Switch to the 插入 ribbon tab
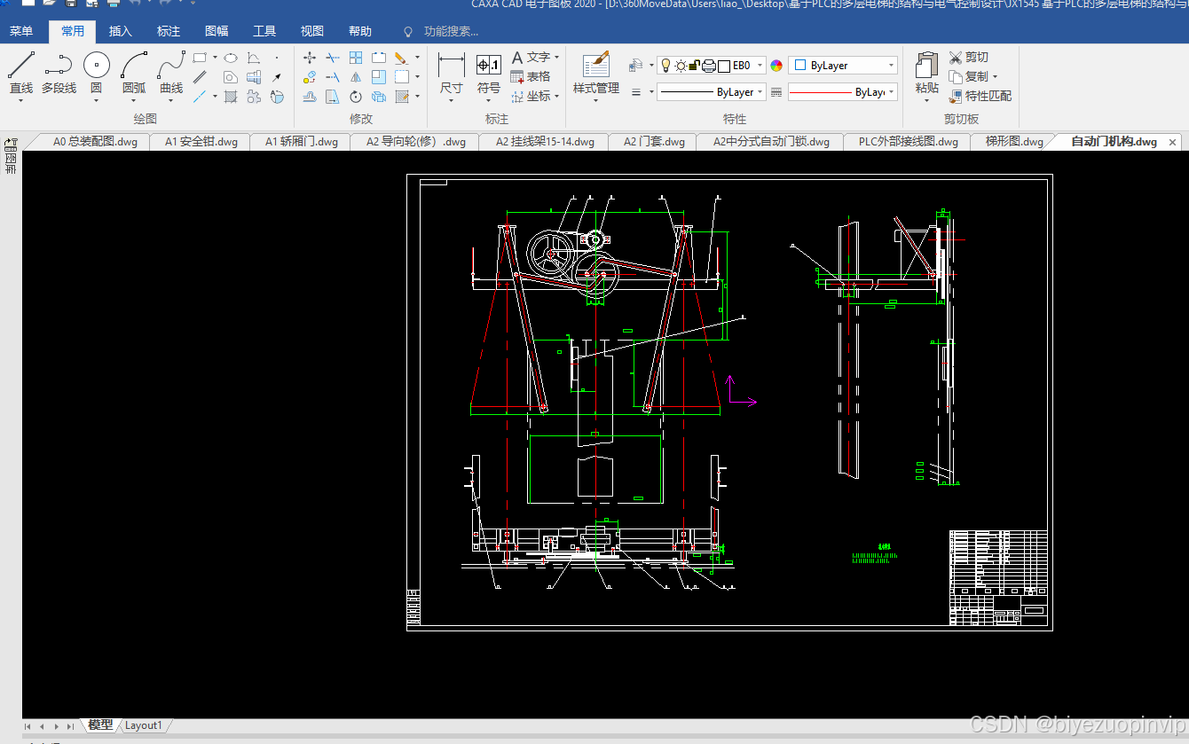Viewport: 1189px width, 744px height. coord(121,31)
